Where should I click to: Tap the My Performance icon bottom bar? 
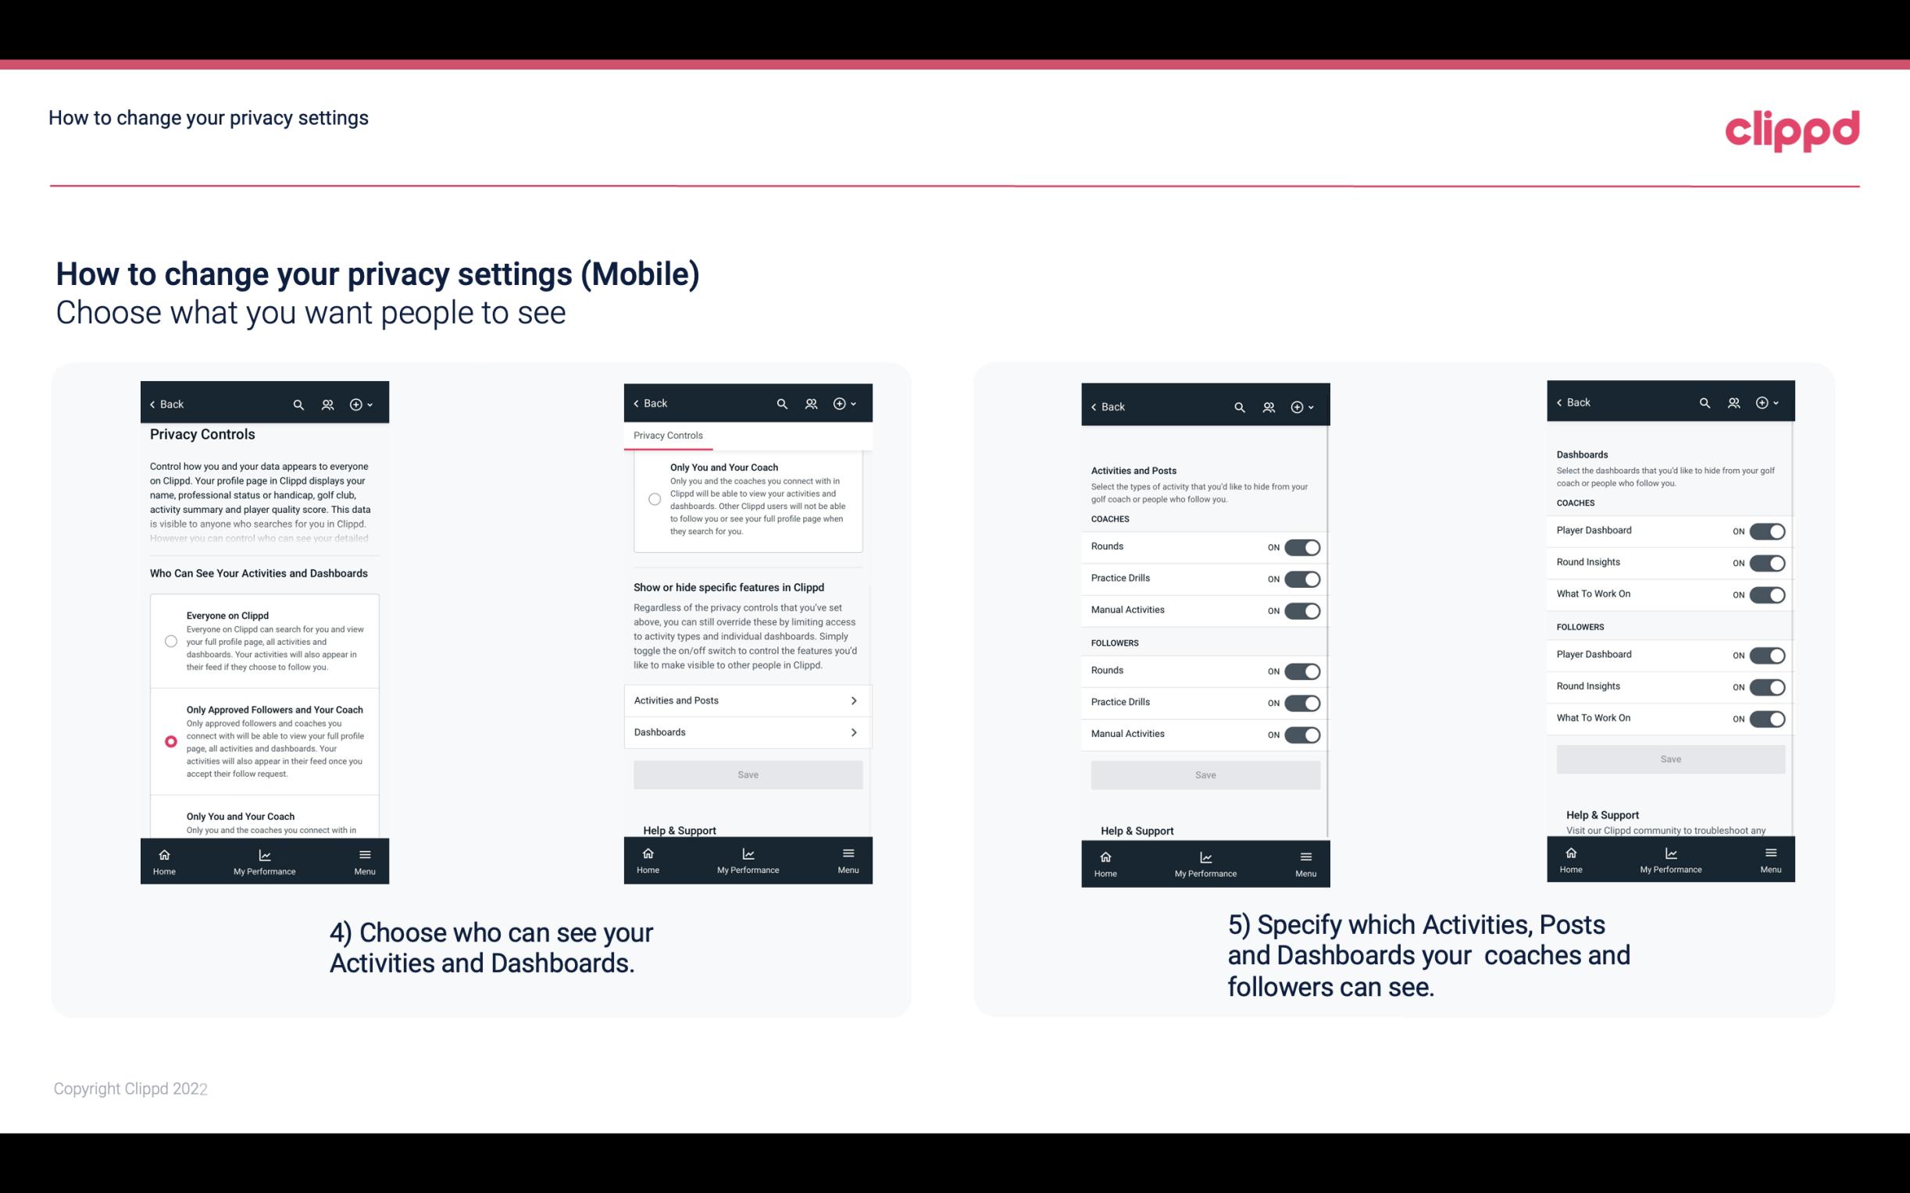tap(264, 860)
